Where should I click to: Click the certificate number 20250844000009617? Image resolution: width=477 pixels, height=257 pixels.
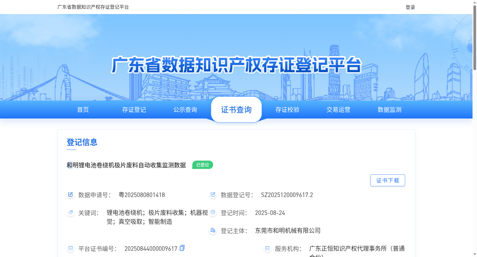tap(151, 249)
